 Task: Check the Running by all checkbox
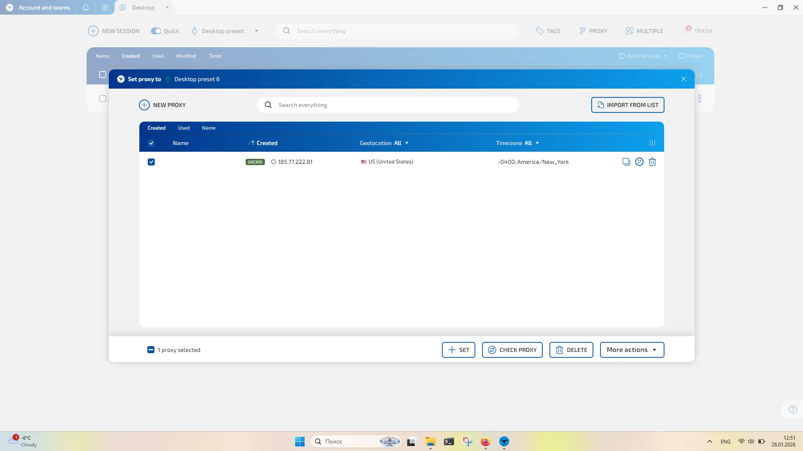click(x=622, y=56)
